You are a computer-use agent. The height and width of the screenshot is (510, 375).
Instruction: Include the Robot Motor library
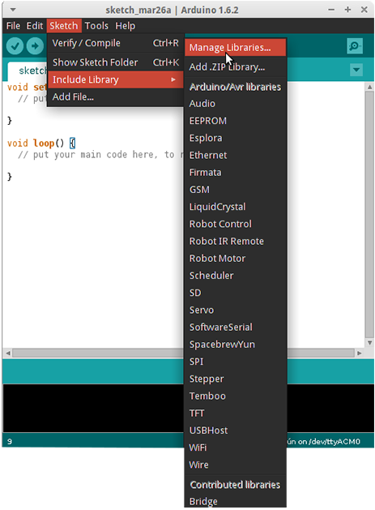pyautogui.click(x=235, y=259)
